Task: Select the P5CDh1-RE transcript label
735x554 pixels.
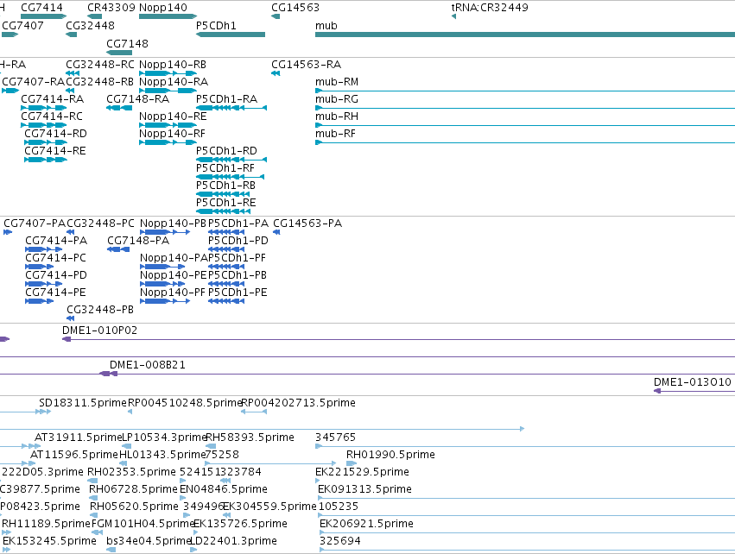Action: pyautogui.click(x=226, y=203)
